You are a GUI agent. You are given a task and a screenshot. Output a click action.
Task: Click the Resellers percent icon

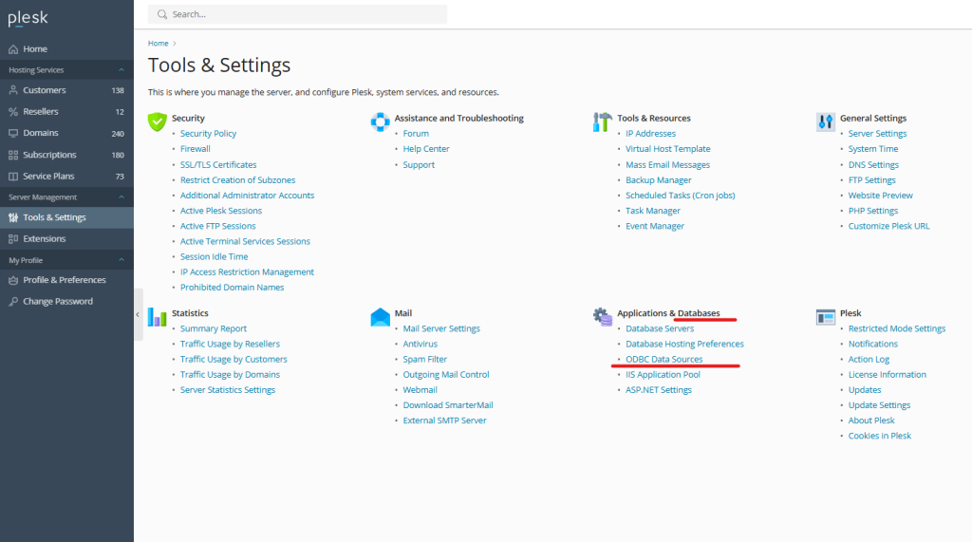[x=13, y=112]
